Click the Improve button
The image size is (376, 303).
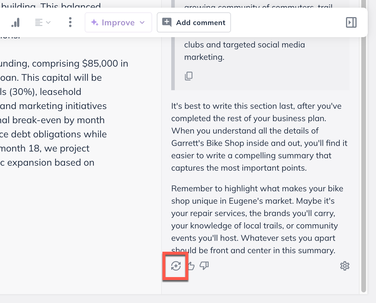(x=118, y=22)
